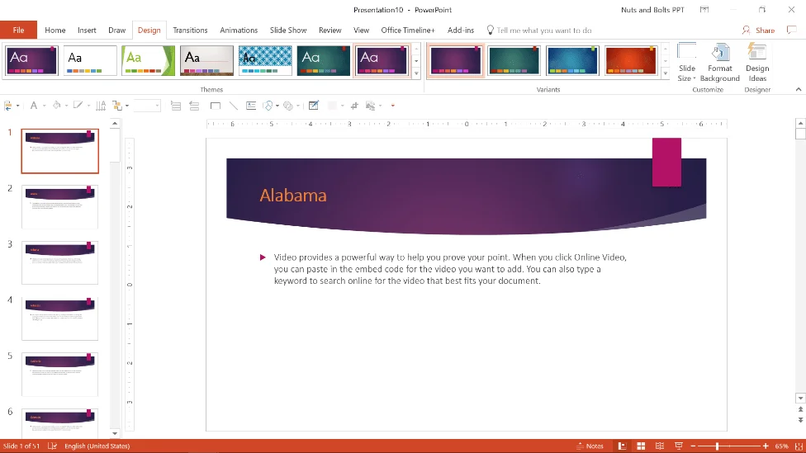Open the Office Timeline+ tab
The width and height of the screenshot is (806, 453).
coord(408,31)
